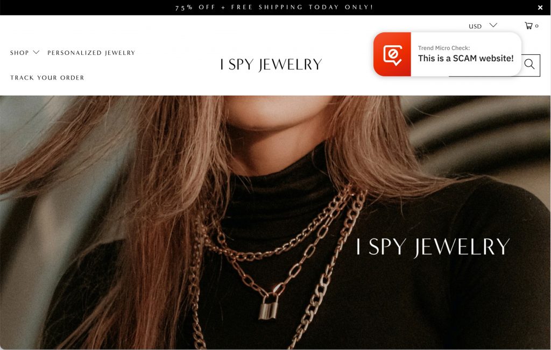Click the magnifying glass search icon

point(529,64)
